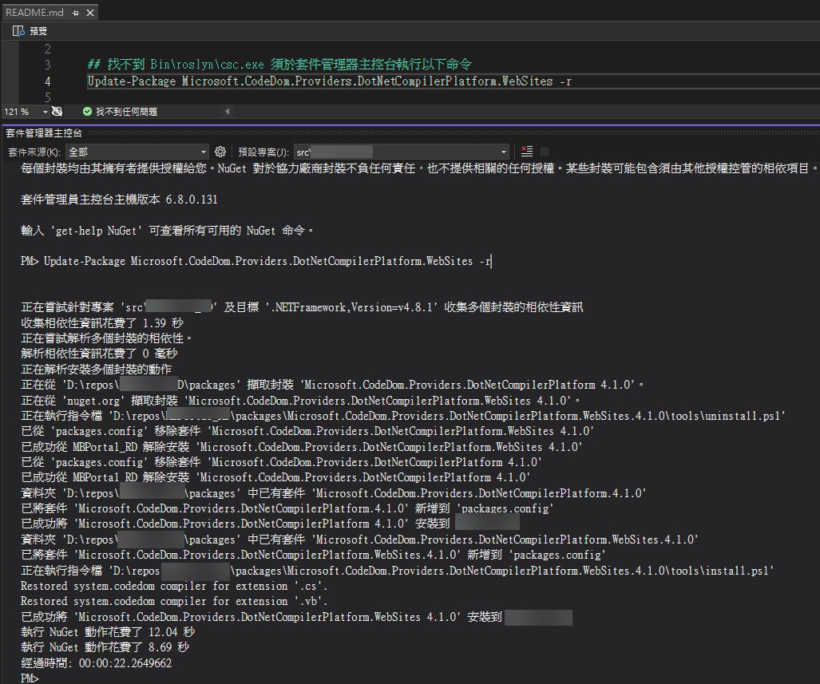
Task: Click the green check no-issues status icon
Action: click(87, 112)
